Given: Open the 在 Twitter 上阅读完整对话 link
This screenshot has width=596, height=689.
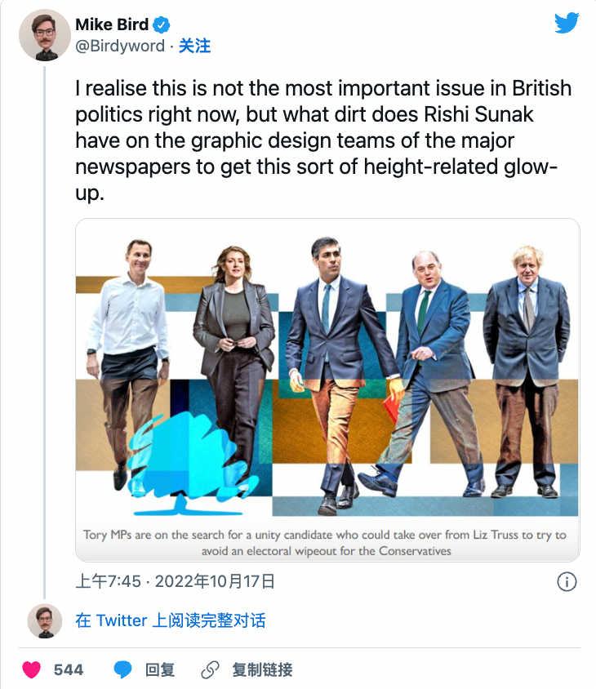Looking at the screenshot, I should tap(170, 620).
